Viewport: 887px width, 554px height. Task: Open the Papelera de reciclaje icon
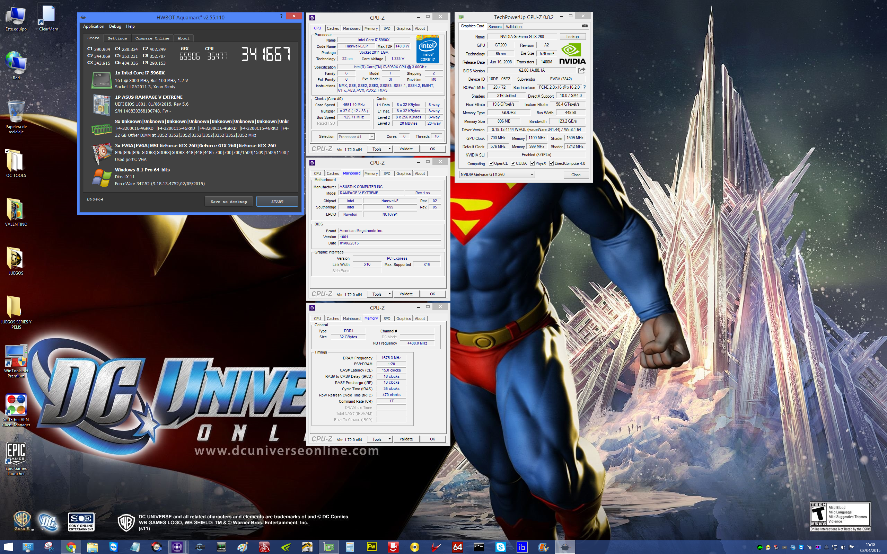pos(16,117)
